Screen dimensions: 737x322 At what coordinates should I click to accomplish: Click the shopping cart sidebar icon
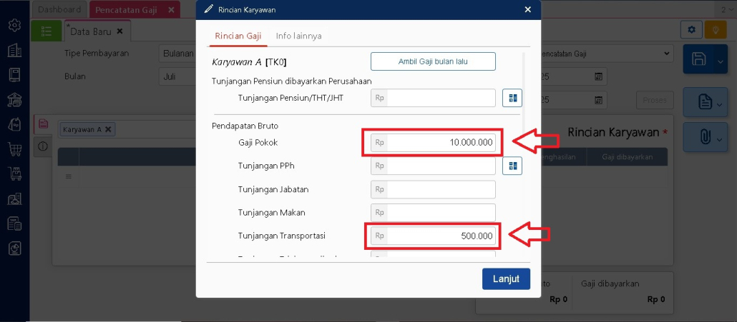click(x=14, y=149)
